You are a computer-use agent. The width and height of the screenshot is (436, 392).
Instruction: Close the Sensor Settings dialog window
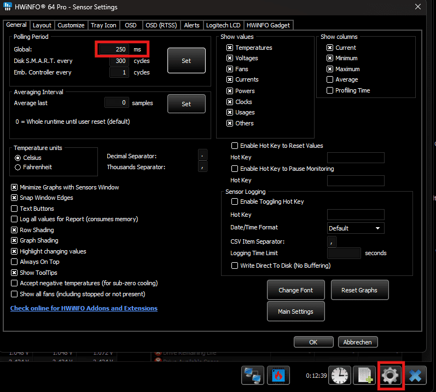click(417, 7)
